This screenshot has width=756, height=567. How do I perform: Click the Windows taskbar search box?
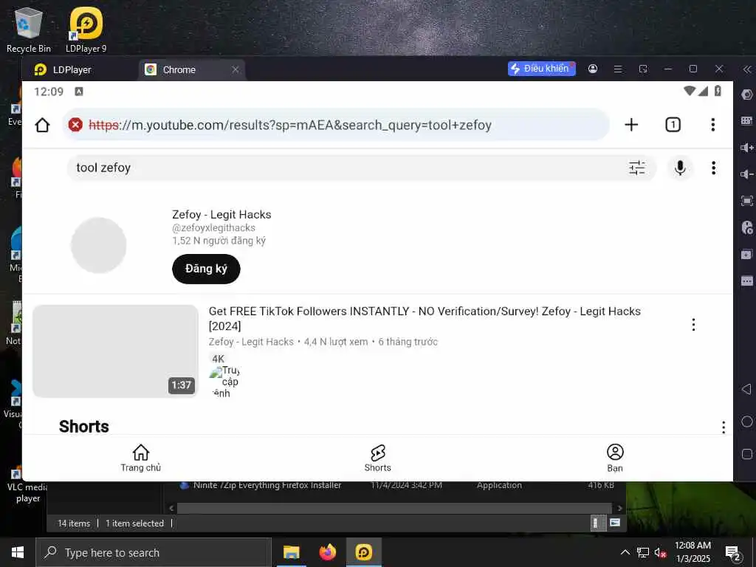(154, 552)
